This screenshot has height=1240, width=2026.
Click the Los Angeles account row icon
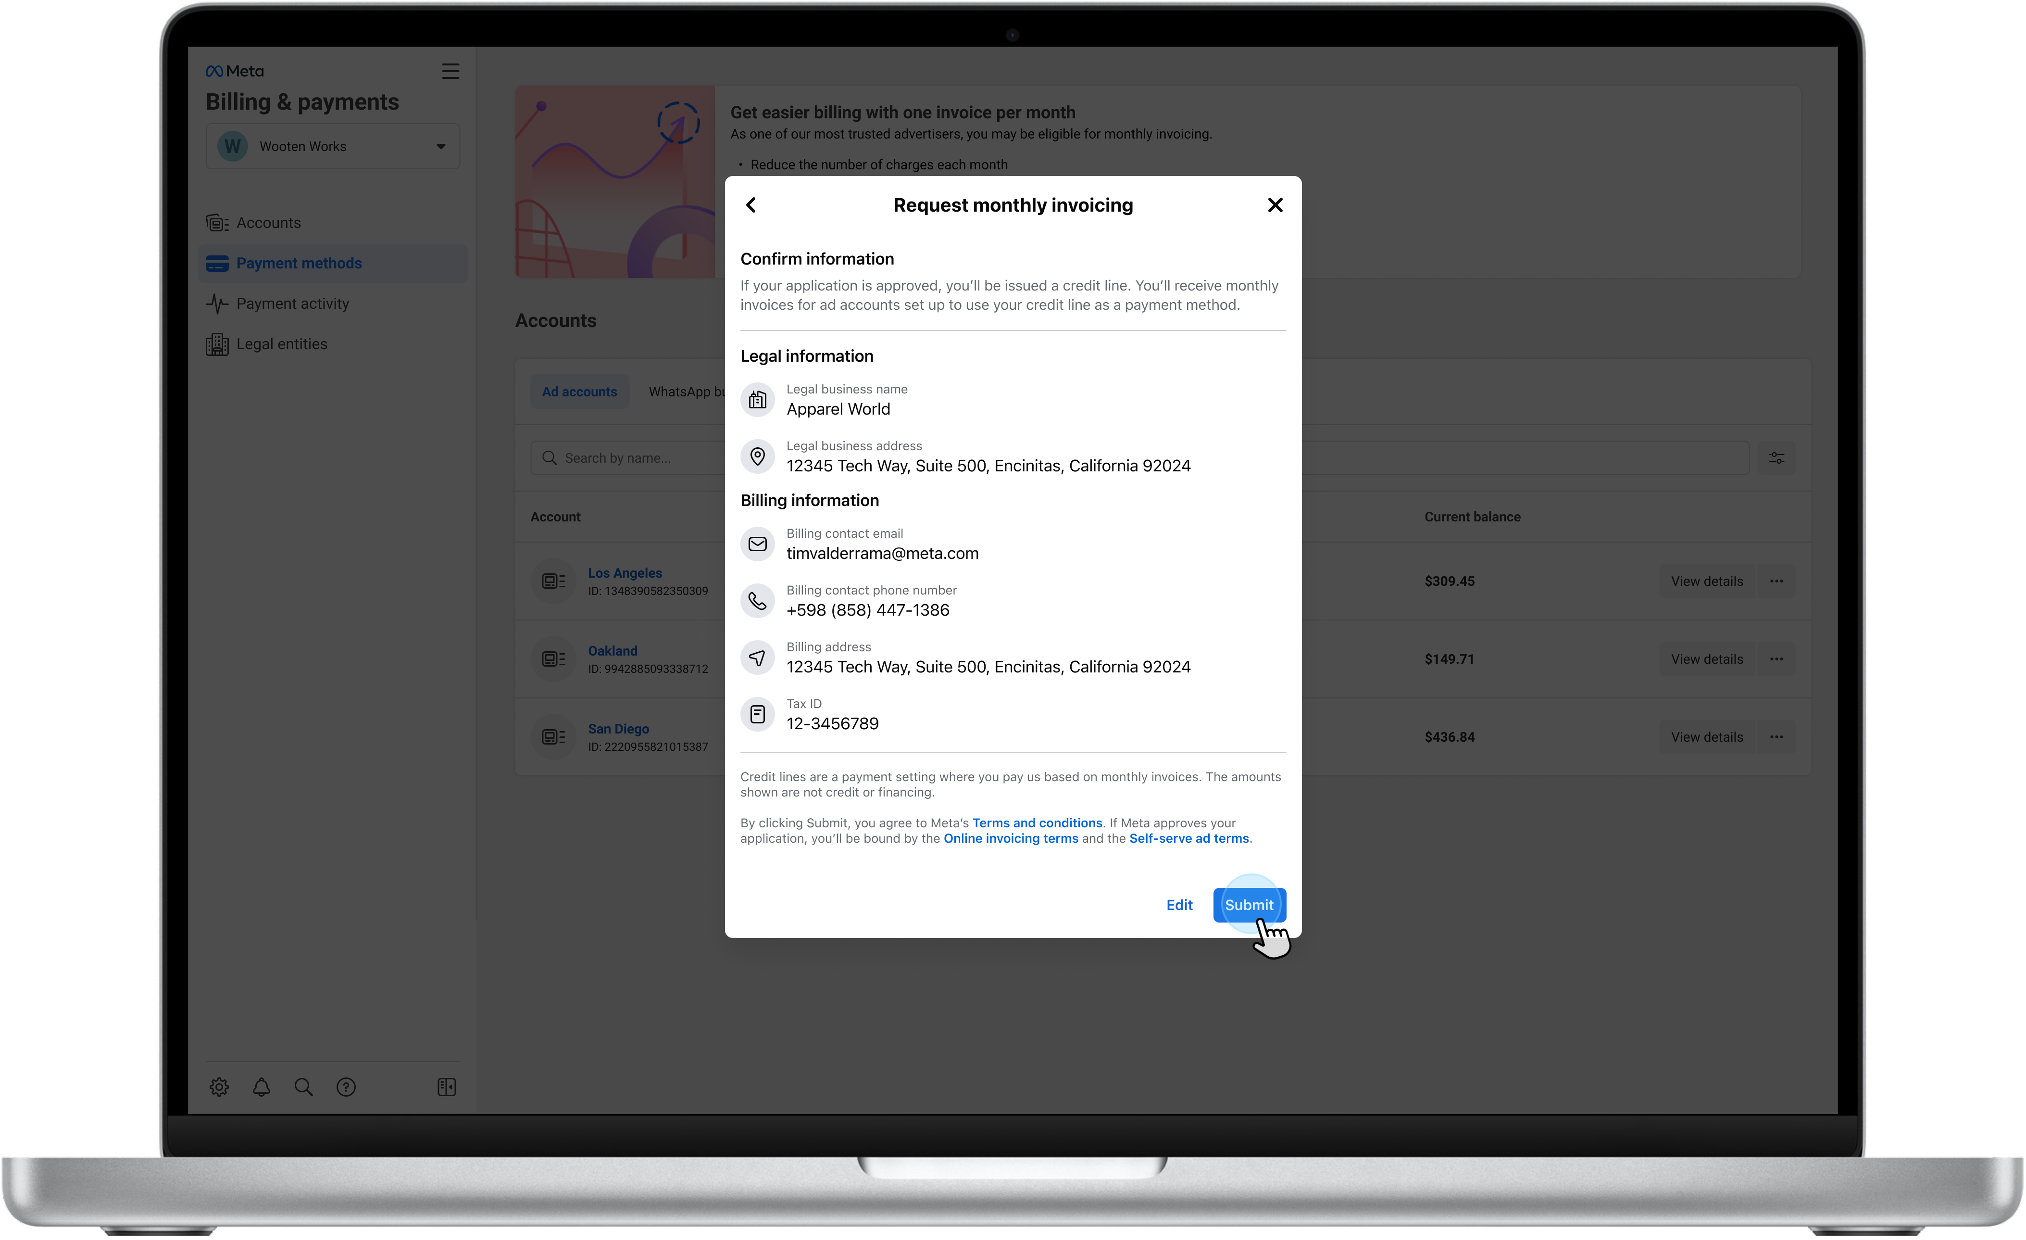[x=553, y=581]
